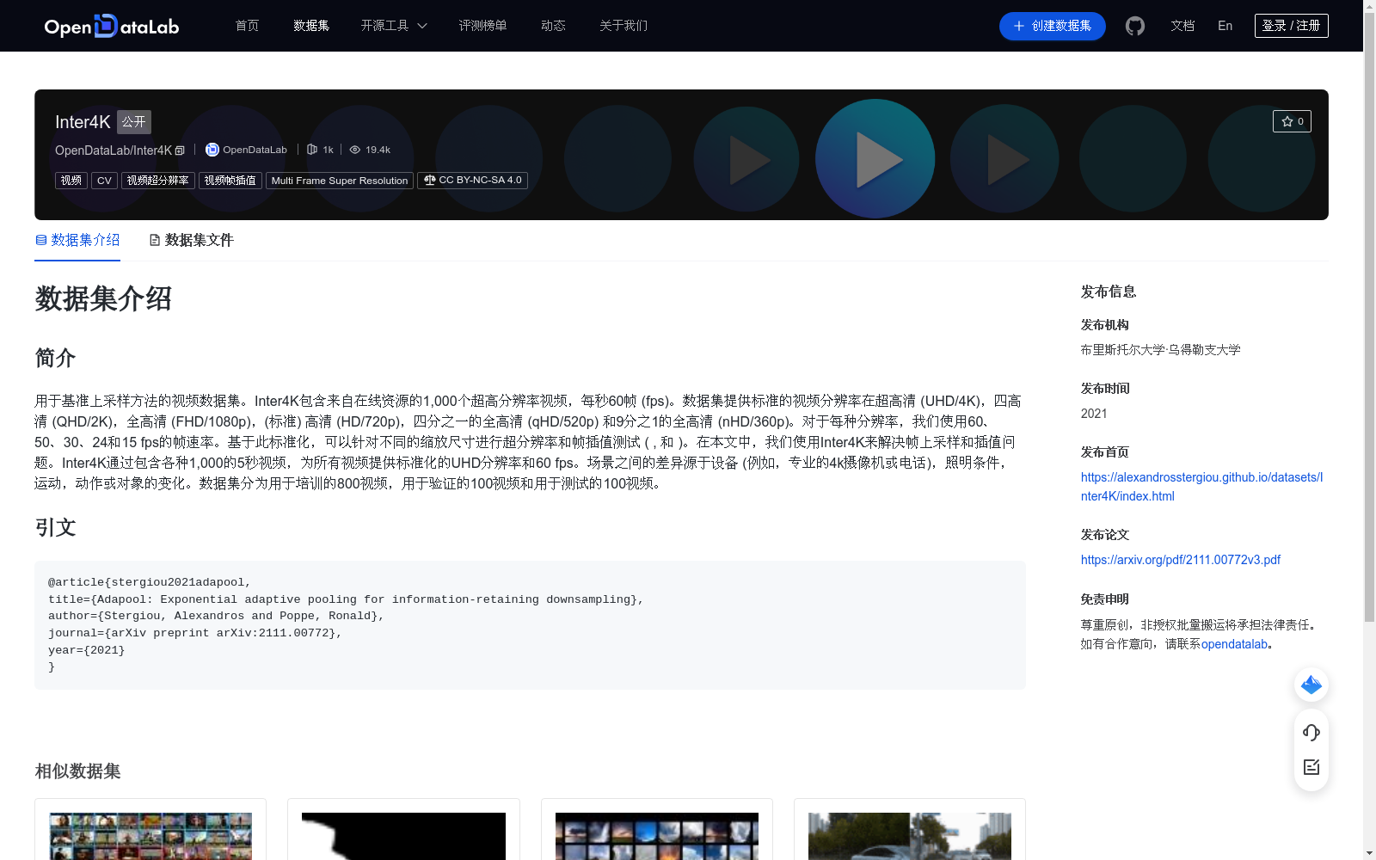1376x860 pixels.
Task: Click the blue floating assistant icon
Action: [1311, 685]
